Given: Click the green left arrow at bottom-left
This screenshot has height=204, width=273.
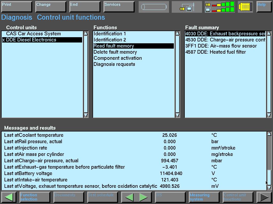Looking at the screenshot, I should tap(9, 197).
